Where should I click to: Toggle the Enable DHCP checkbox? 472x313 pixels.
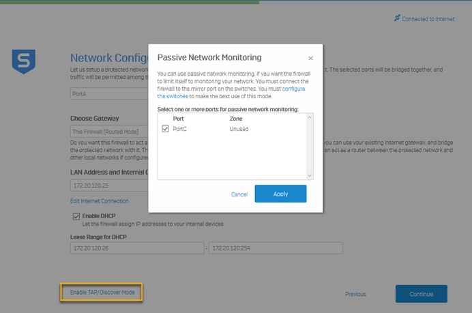click(x=76, y=216)
